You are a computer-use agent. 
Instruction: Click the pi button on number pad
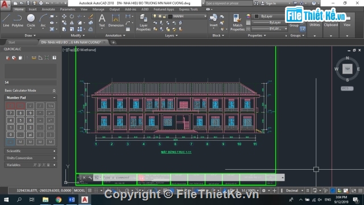(x=30, y=134)
